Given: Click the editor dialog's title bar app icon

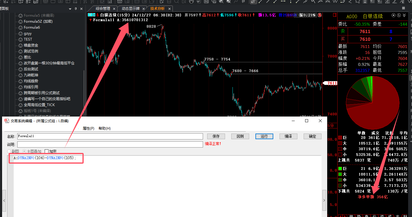Looking at the screenshot, I should pos(7,121).
